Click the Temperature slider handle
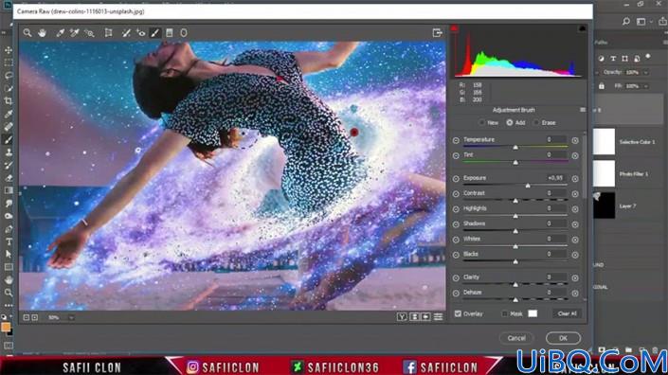 pos(515,148)
